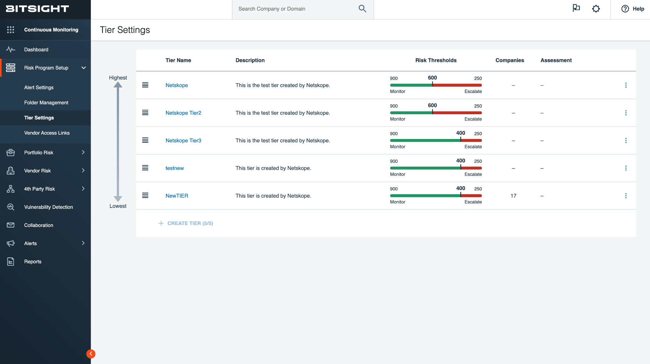Open the Continuous Monitoring apps grid icon
The height and width of the screenshot is (364, 650).
point(10,30)
